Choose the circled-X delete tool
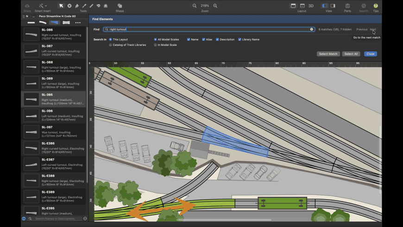403x227 pixels. coord(69,6)
